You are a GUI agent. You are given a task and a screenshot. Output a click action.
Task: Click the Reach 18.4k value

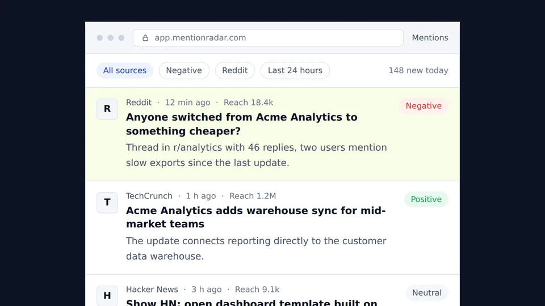[x=249, y=103]
